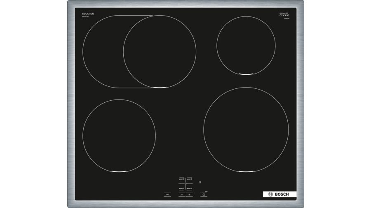
Task: Tap the timer clock symbol
Action: click(204, 194)
